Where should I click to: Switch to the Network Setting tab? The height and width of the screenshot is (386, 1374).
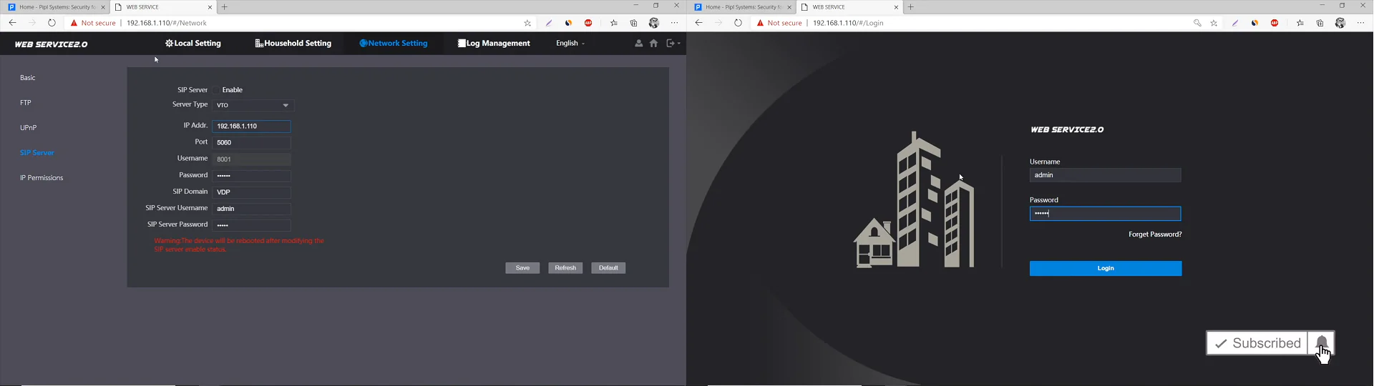394,44
